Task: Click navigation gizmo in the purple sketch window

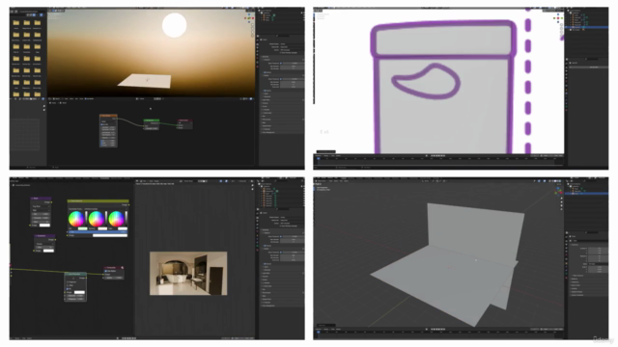Action: pos(558,17)
